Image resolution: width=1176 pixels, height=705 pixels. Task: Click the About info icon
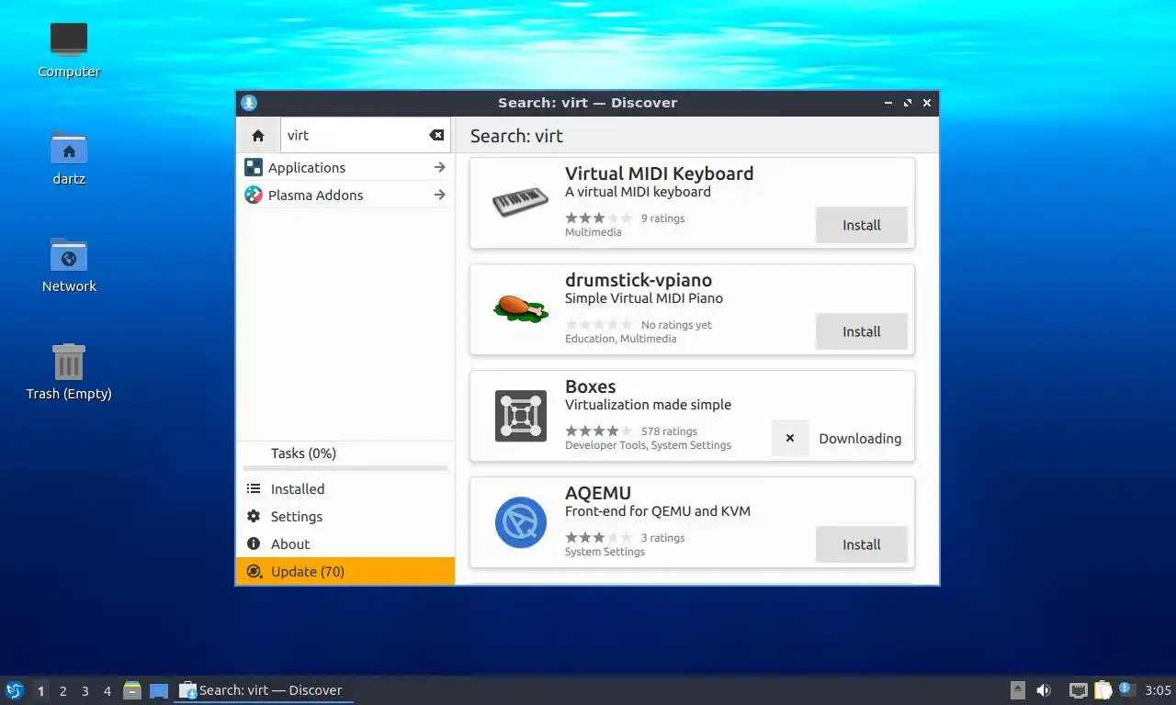coord(254,543)
